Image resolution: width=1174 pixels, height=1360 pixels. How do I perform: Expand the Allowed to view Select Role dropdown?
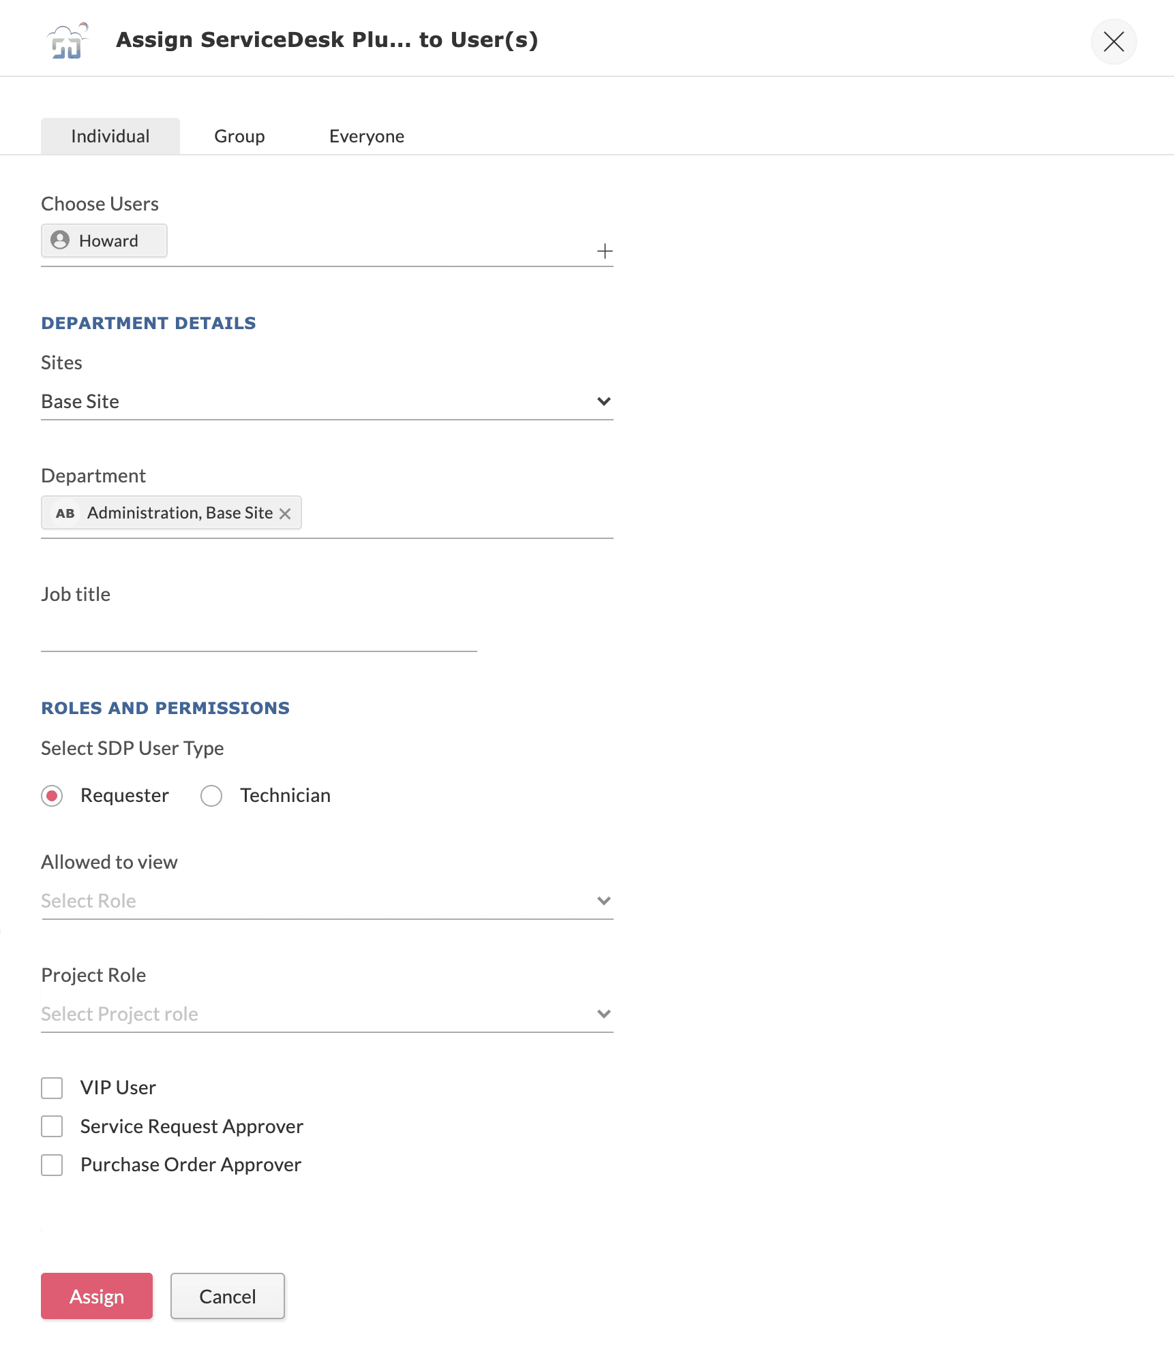[x=327, y=901]
